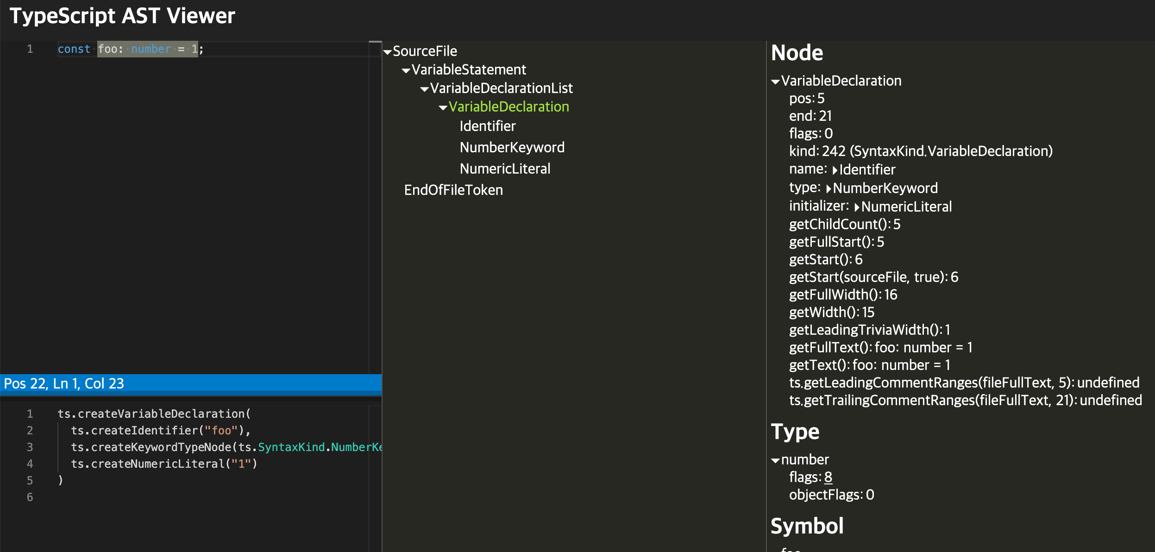This screenshot has width=1155, height=552.
Task: Select EndOfFileToken in the tree
Action: click(x=453, y=190)
